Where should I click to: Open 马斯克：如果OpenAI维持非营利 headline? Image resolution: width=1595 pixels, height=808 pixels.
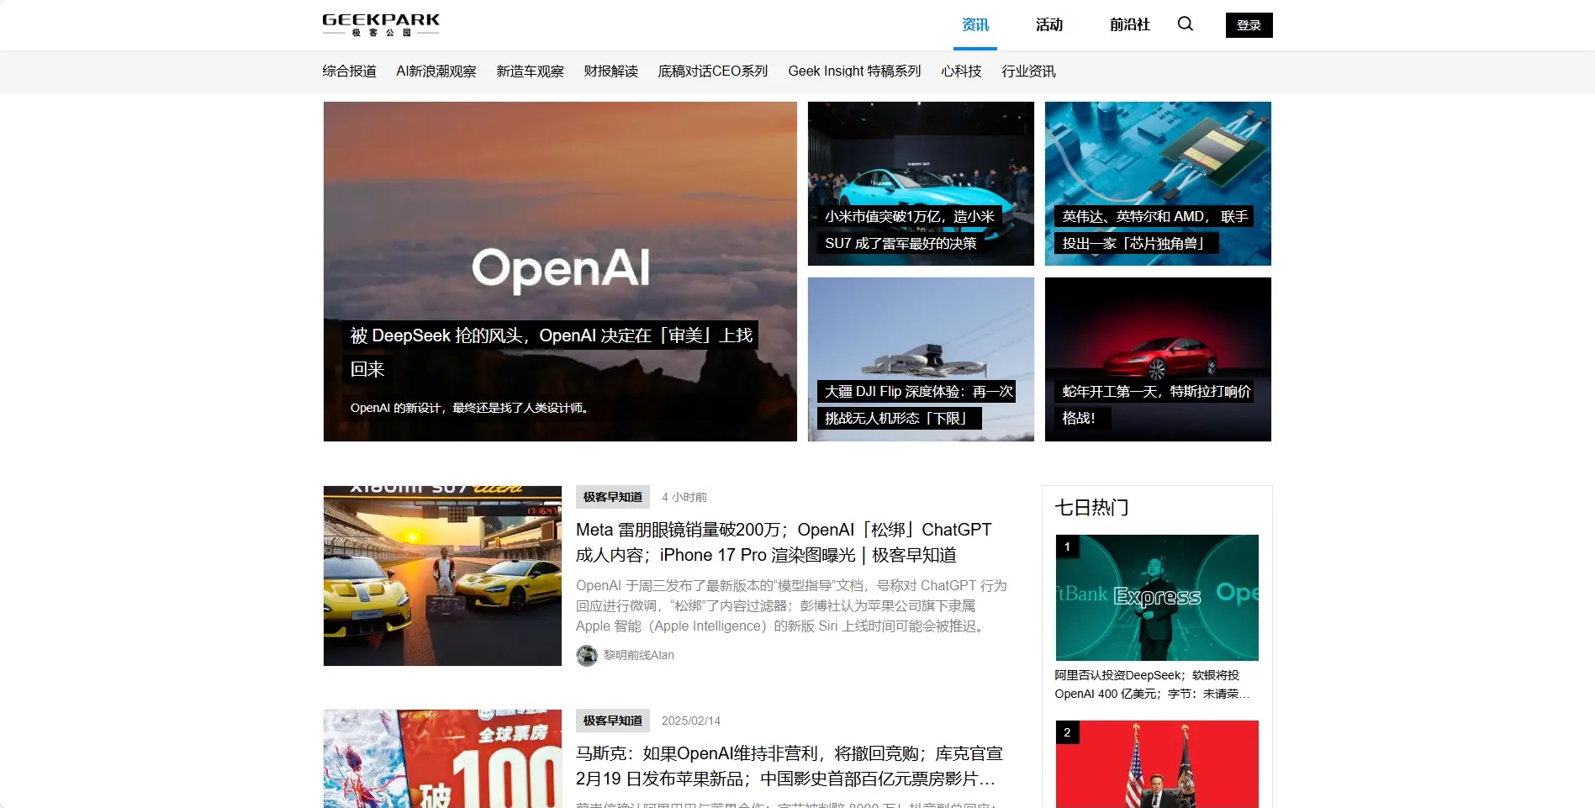[x=790, y=766]
